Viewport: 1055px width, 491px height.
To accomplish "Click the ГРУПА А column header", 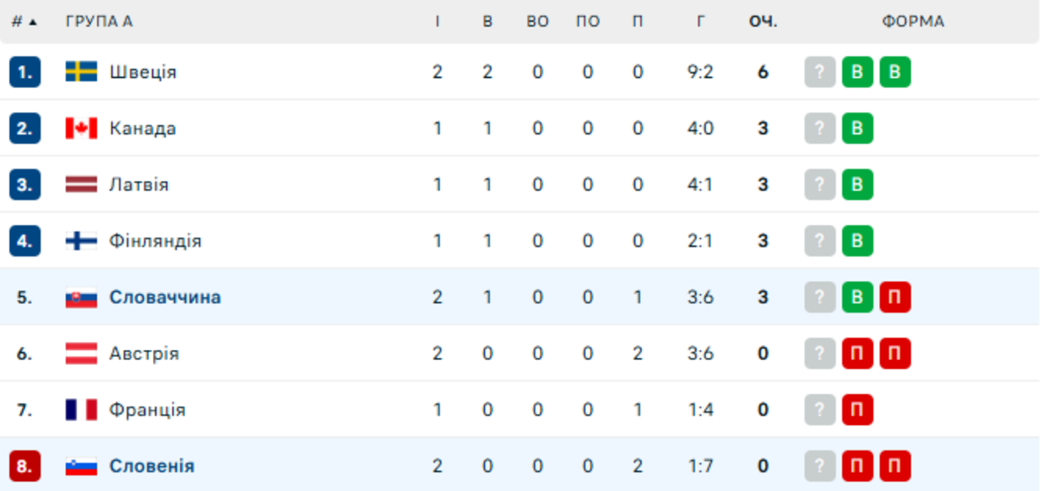I will tap(99, 22).
